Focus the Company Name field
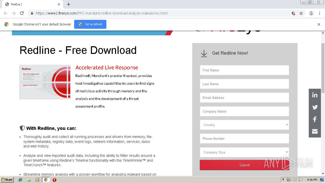Viewport: 325px width, 183px height. pyautogui.click(x=244, y=111)
